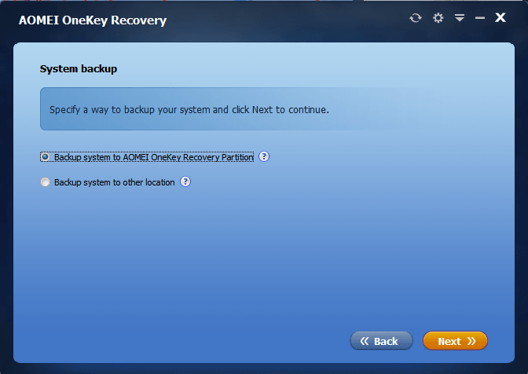Open settings via the gear icon

pos(438,18)
